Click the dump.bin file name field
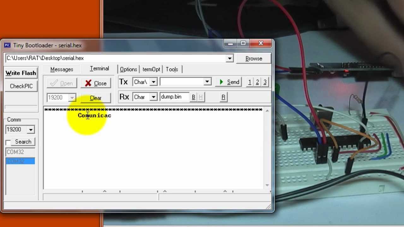 click(175, 97)
